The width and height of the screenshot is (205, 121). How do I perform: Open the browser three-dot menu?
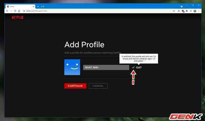pyautogui.click(x=199, y=11)
